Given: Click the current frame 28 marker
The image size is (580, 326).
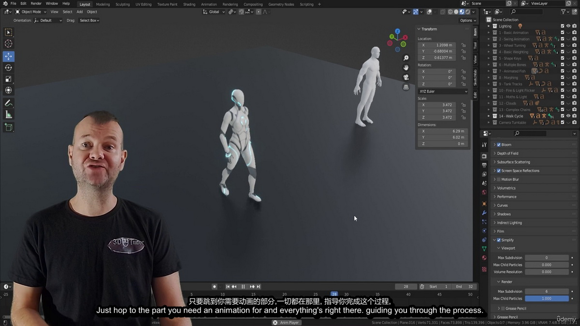Looking at the screenshot, I should pos(334,294).
